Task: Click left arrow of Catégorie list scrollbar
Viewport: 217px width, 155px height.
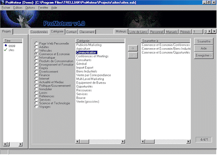Action: point(78,142)
